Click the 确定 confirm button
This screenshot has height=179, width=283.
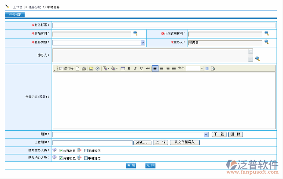[131, 165]
